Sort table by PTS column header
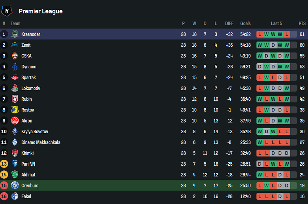Image resolution: width=308 pixels, height=204 pixels. [302, 24]
